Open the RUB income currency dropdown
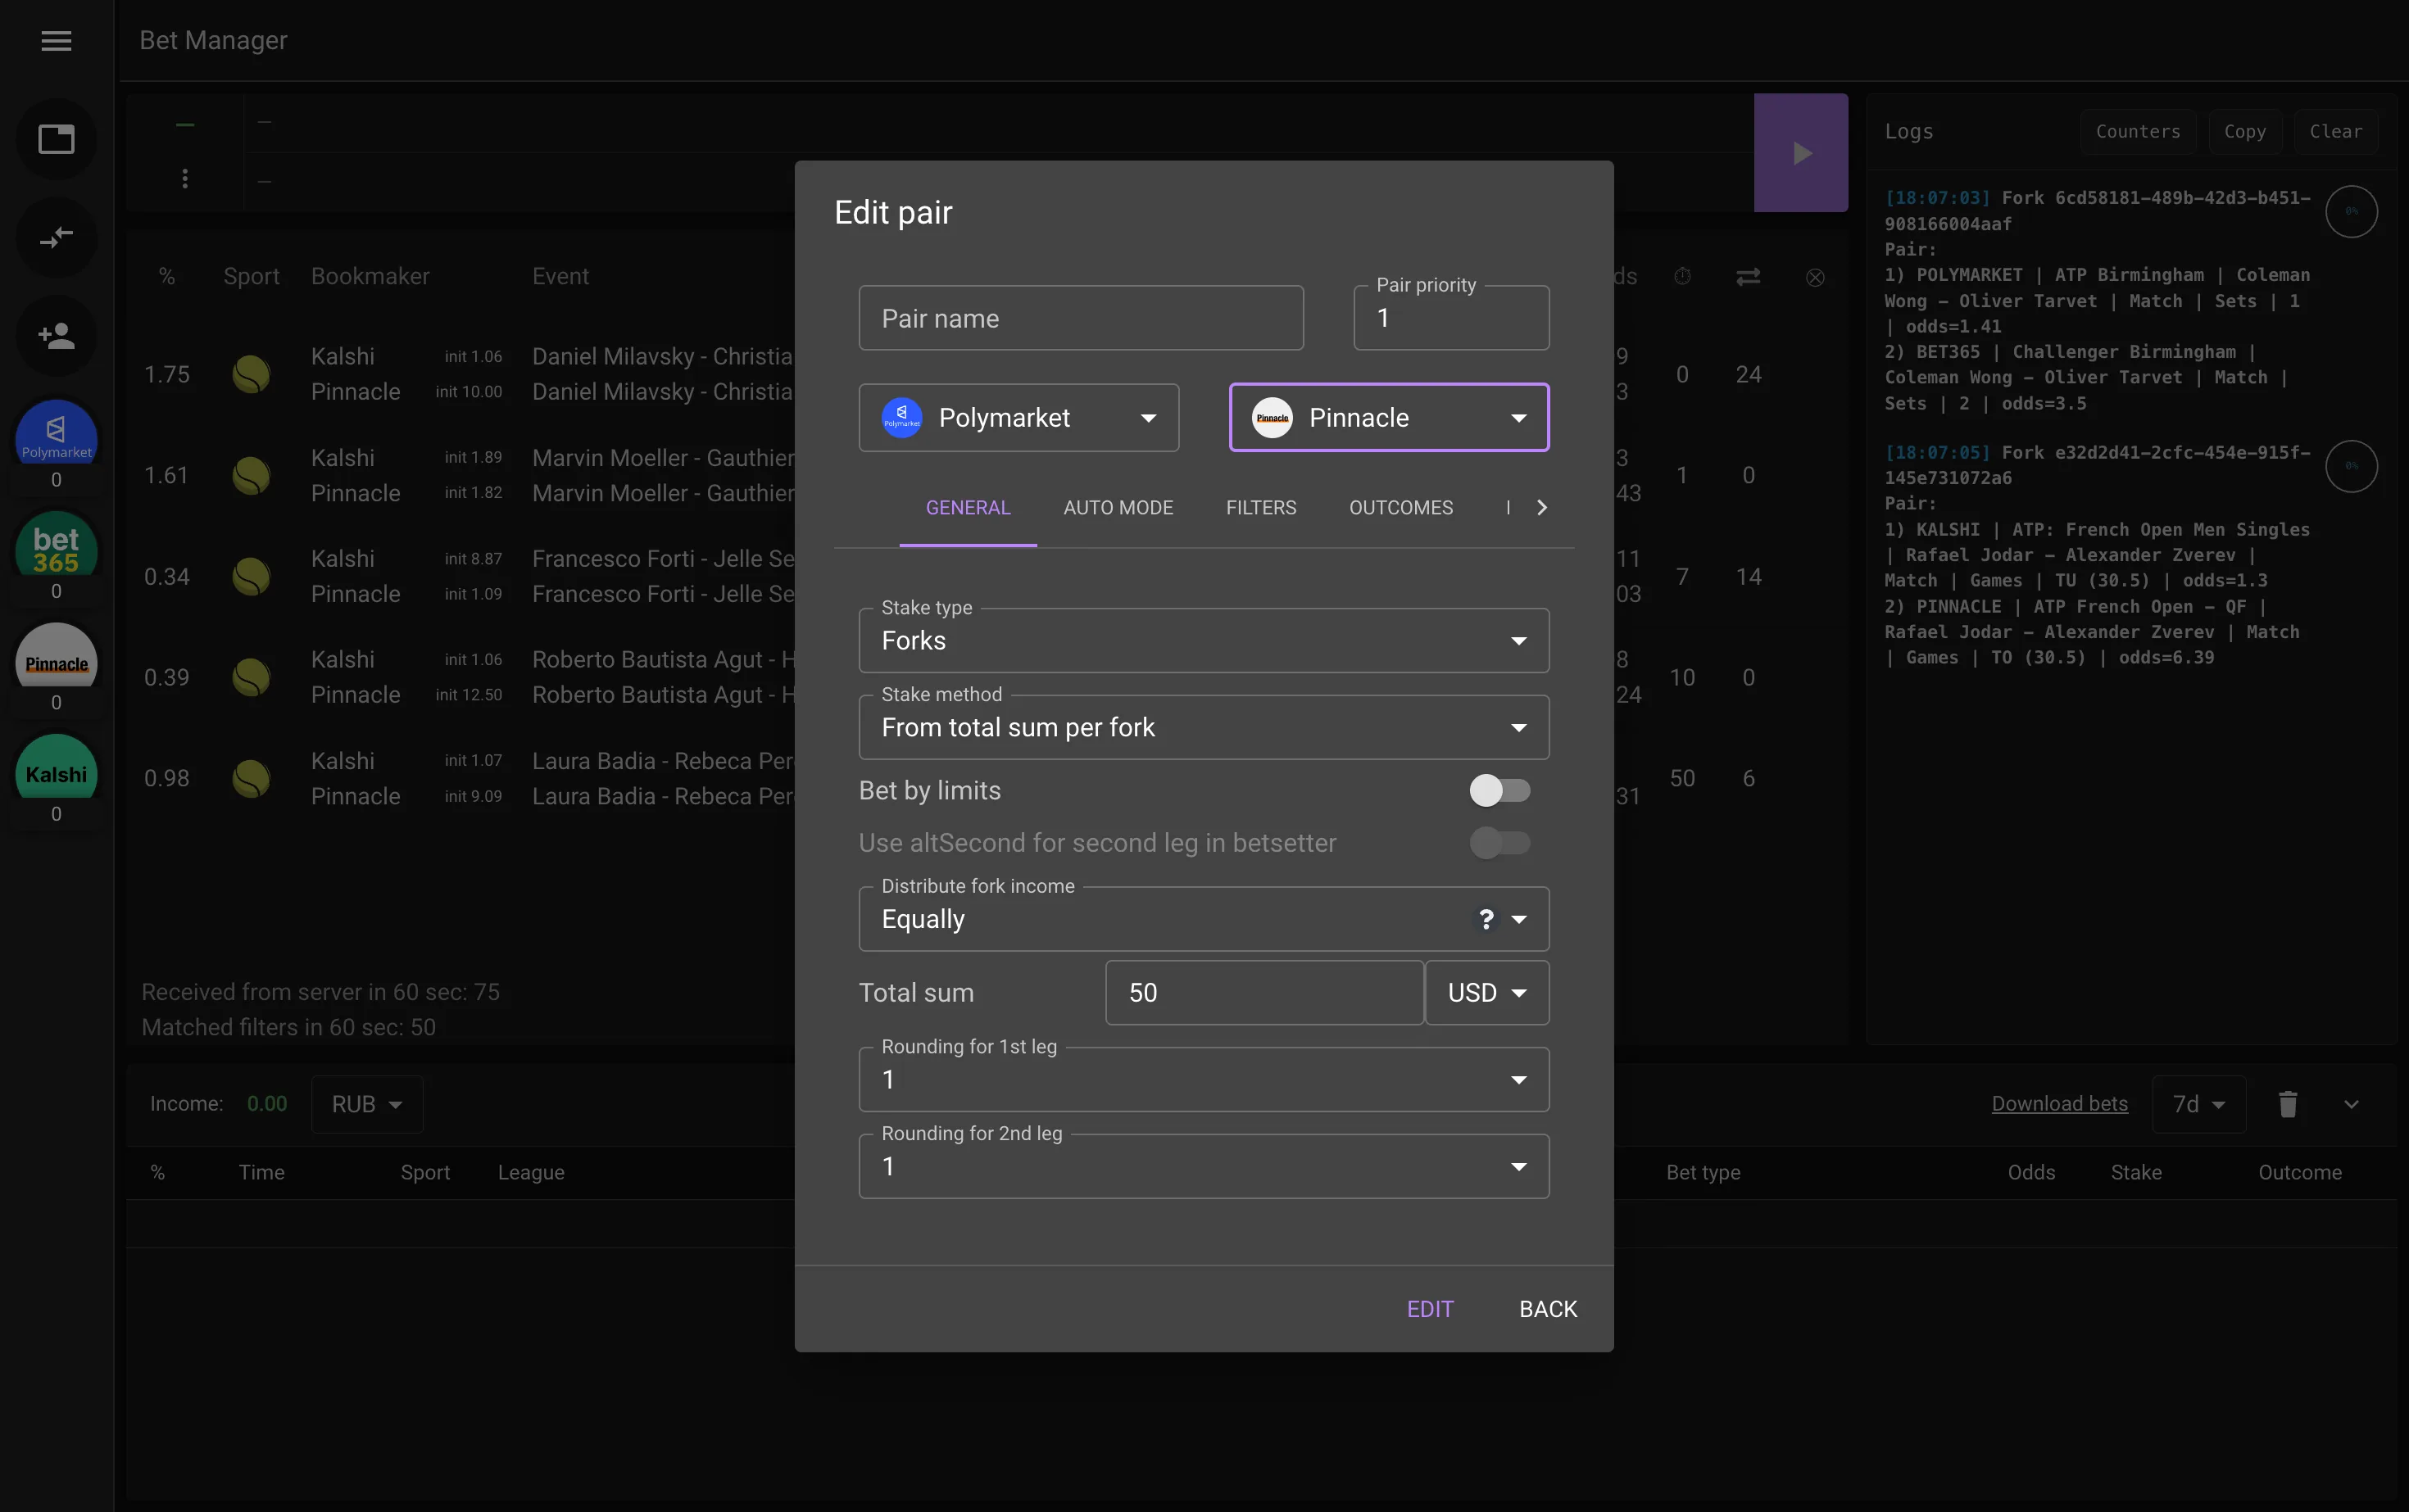 click(x=367, y=1104)
